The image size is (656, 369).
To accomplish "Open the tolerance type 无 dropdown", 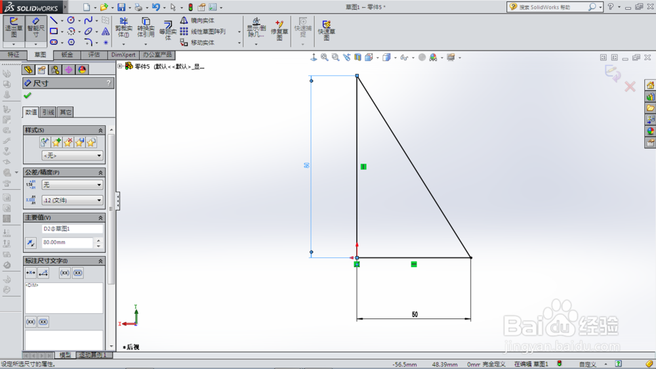I will click(x=72, y=185).
